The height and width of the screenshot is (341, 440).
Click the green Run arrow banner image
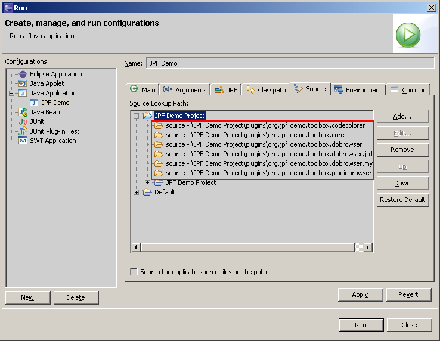[408, 35]
